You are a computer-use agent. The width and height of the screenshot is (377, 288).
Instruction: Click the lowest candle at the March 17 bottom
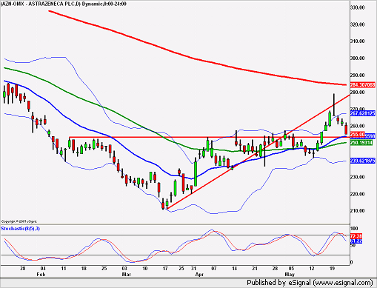163,204
